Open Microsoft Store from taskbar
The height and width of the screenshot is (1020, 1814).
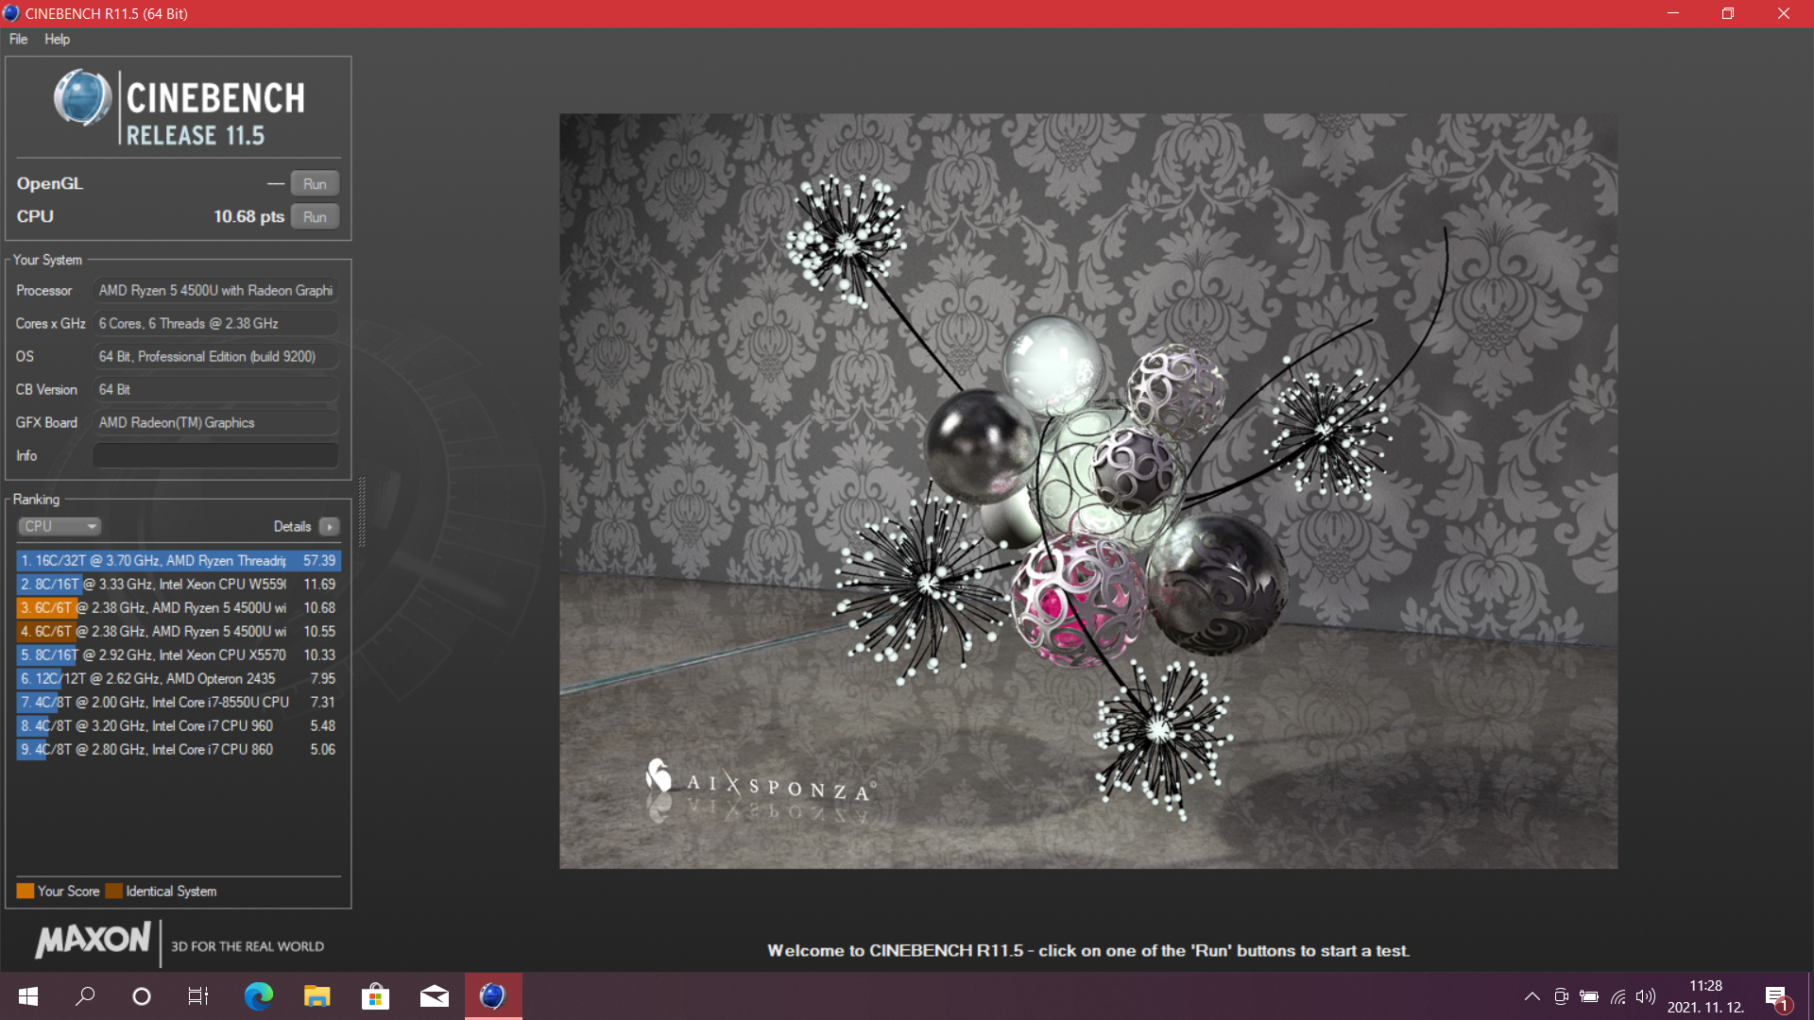coord(375,996)
